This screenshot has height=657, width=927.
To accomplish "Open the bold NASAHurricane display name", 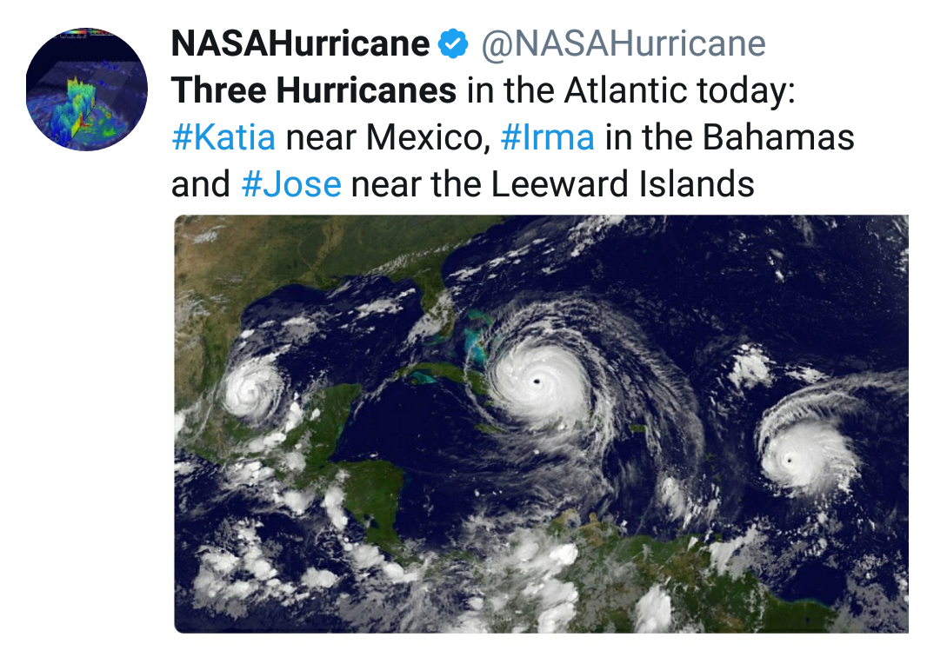I will point(300,43).
